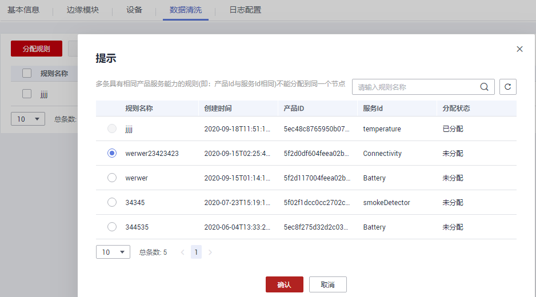The height and width of the screenshot is (297, 536).
Task: Select the disabled jjjj rule radio button
Action: click(x=112, y=129)
